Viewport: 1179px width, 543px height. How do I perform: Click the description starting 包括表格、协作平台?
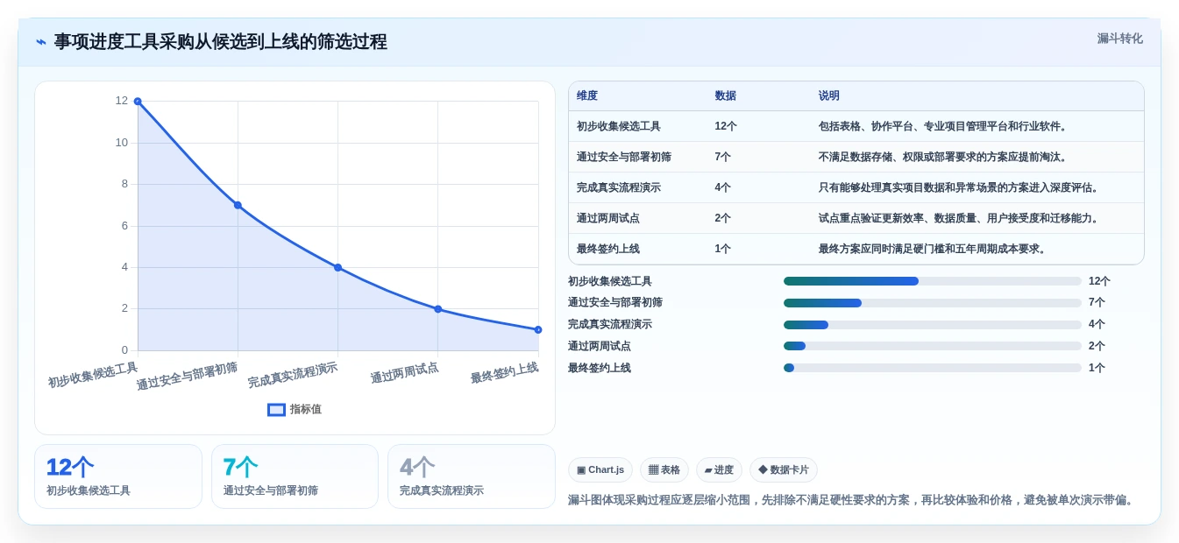943,126
